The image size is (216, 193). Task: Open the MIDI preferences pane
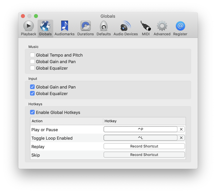[x=146, y=28]
